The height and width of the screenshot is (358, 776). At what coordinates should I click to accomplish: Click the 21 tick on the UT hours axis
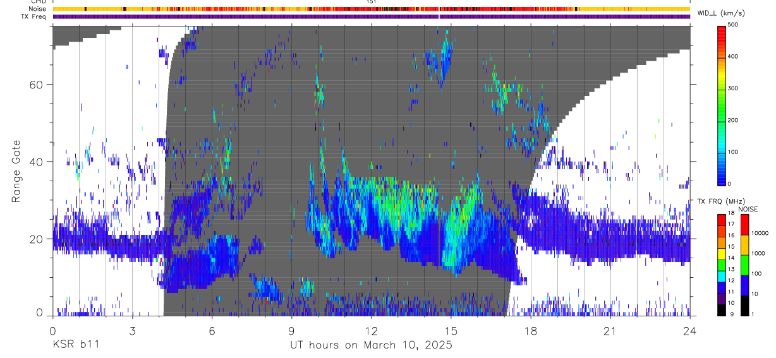click(x=610, y=330)
